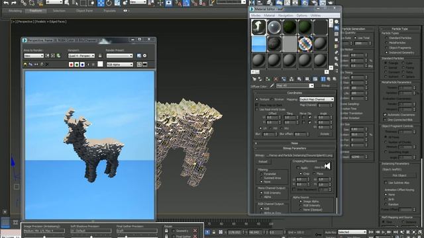Open Utilities menu in Material Editor
This screenshot has width=424, height=238.
pos(315,16)
